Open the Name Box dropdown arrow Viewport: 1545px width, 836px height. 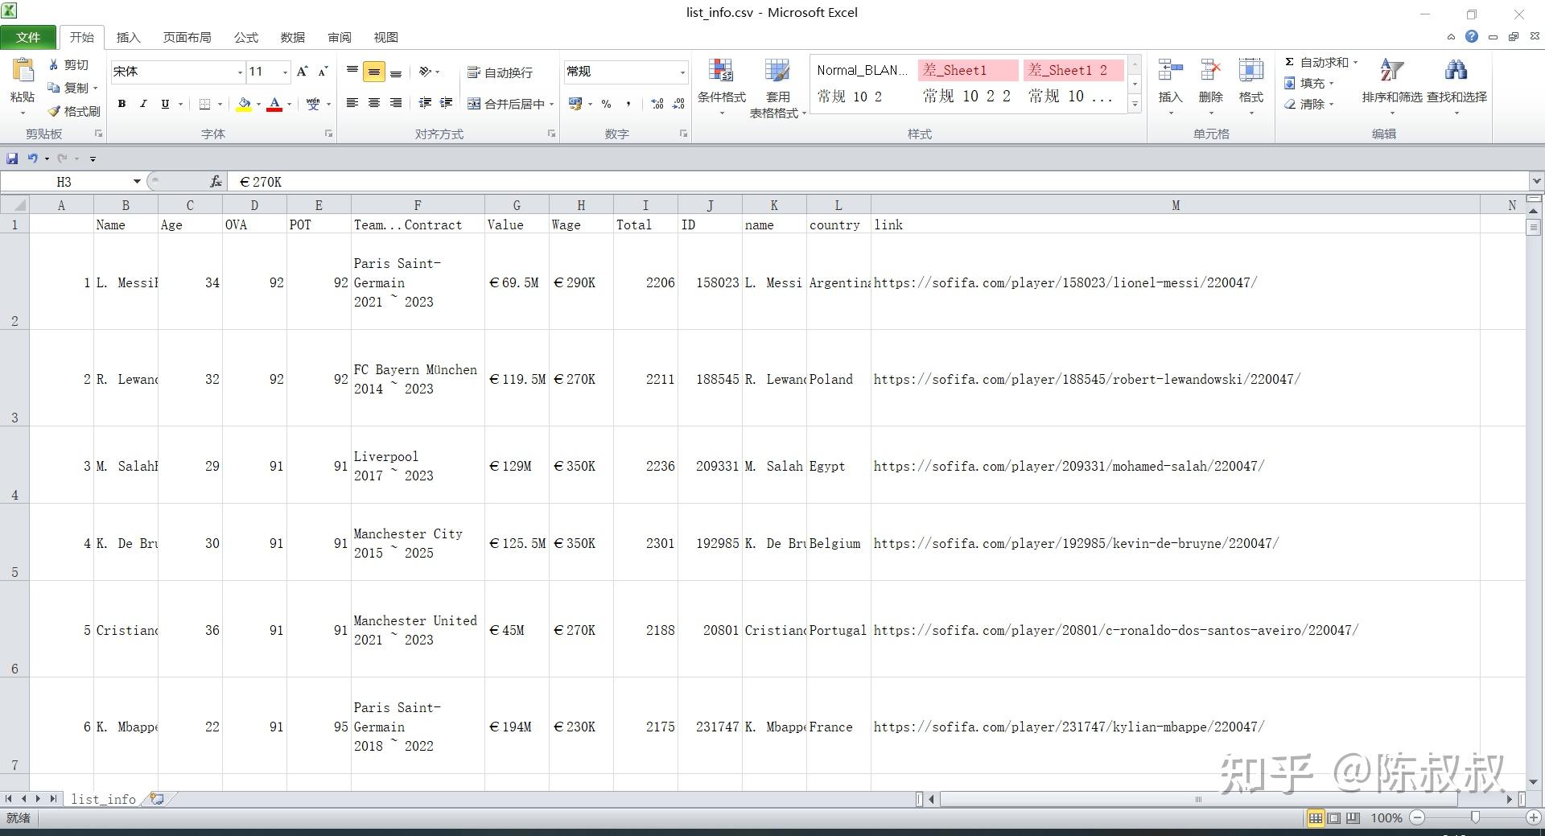click(x=137, y=182)
